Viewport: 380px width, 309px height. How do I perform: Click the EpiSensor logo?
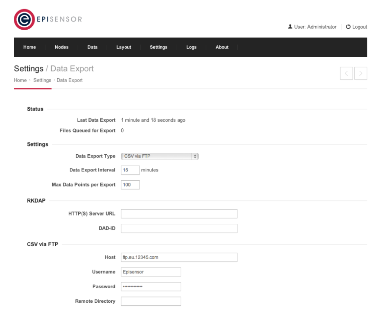[47, 19]
